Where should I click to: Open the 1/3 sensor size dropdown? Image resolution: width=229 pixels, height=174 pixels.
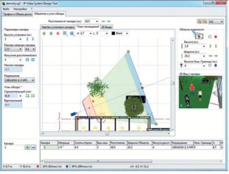tap(13, 49)
